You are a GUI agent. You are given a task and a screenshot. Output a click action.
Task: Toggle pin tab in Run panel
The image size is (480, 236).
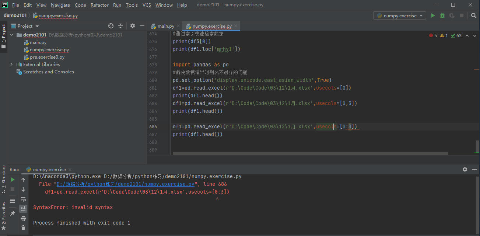13,213
